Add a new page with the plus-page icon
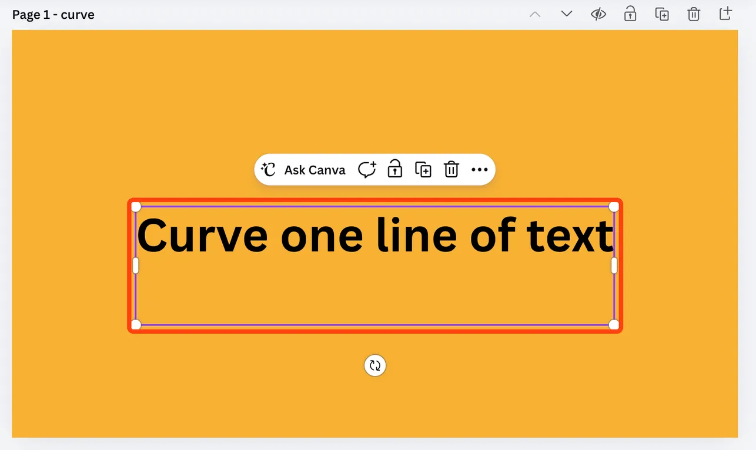 click(x=726, y=14)
